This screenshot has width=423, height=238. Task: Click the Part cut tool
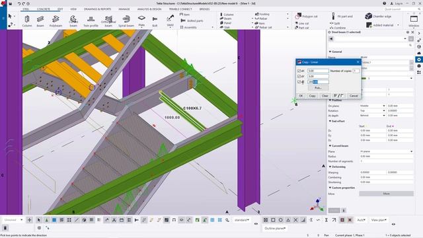tap(302, 28)
